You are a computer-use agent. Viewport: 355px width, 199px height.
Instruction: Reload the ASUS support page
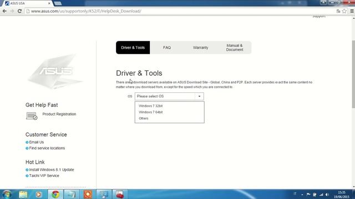click(x=19, y=11)
